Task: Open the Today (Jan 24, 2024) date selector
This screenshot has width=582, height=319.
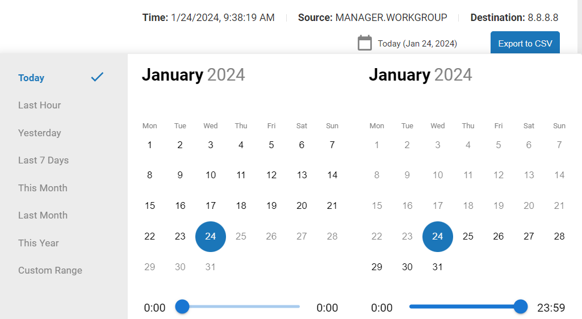Action: [x=417, y=43]
